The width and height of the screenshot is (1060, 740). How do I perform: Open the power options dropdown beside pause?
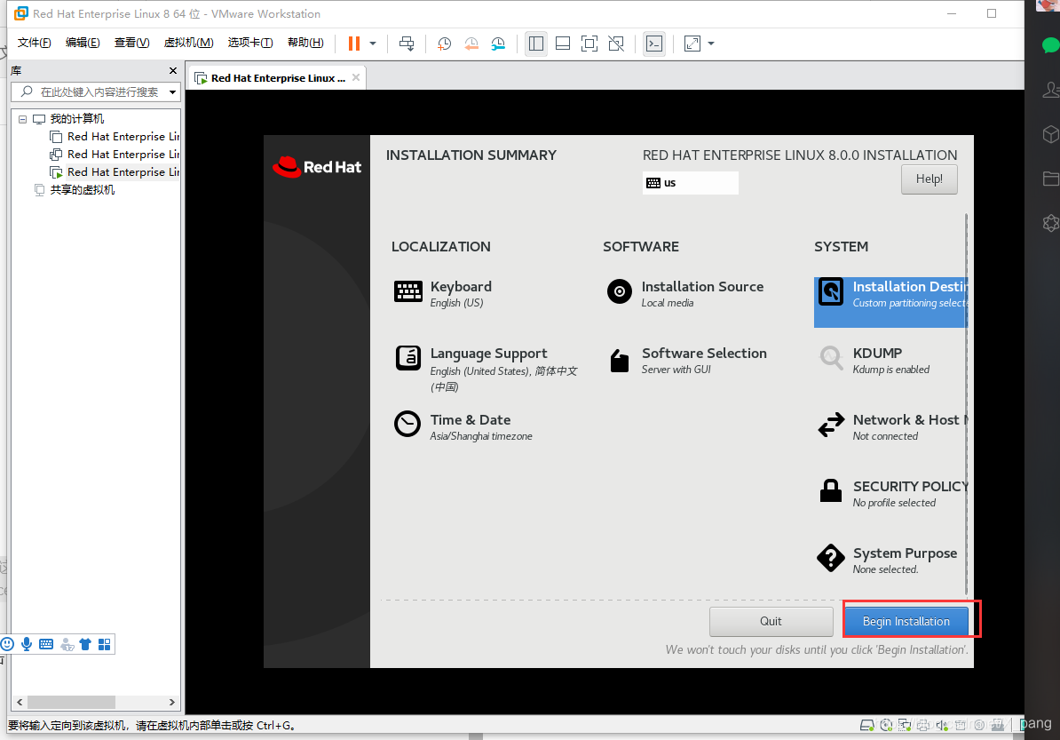coord(373,44)
